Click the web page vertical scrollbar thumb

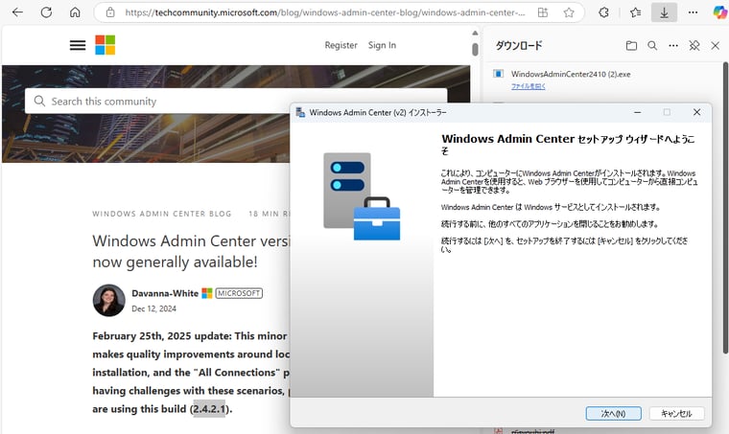(x=475, y=49)
